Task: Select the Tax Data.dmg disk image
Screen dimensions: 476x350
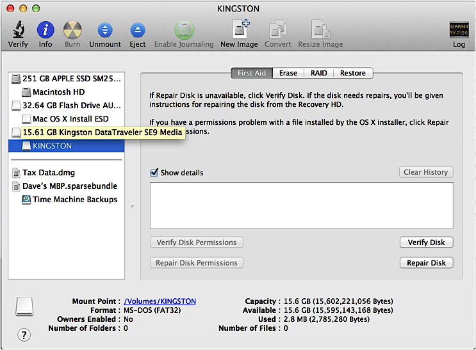Action: click(47, 172)
